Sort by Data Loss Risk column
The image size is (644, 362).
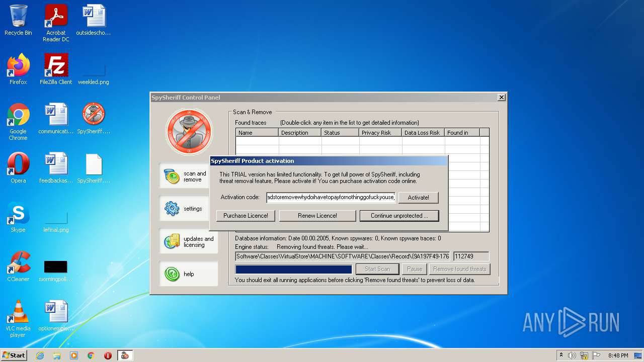click(x=423, y=133)
